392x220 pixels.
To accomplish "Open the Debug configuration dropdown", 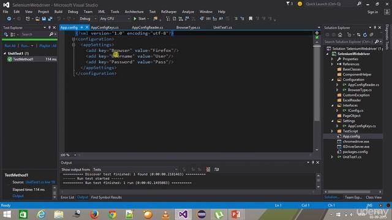I will tap(88, 19).
